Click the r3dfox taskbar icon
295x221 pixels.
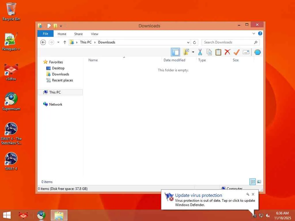(23, 215)
